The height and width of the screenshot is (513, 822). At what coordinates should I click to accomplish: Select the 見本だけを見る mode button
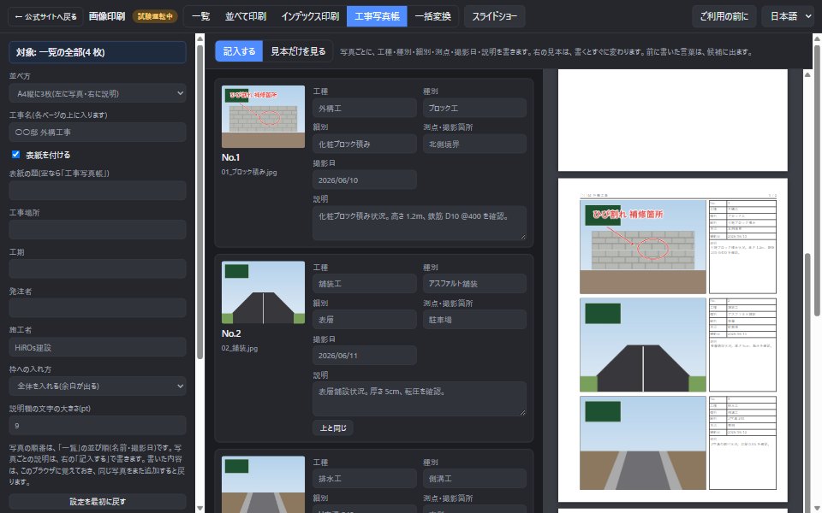298,51
